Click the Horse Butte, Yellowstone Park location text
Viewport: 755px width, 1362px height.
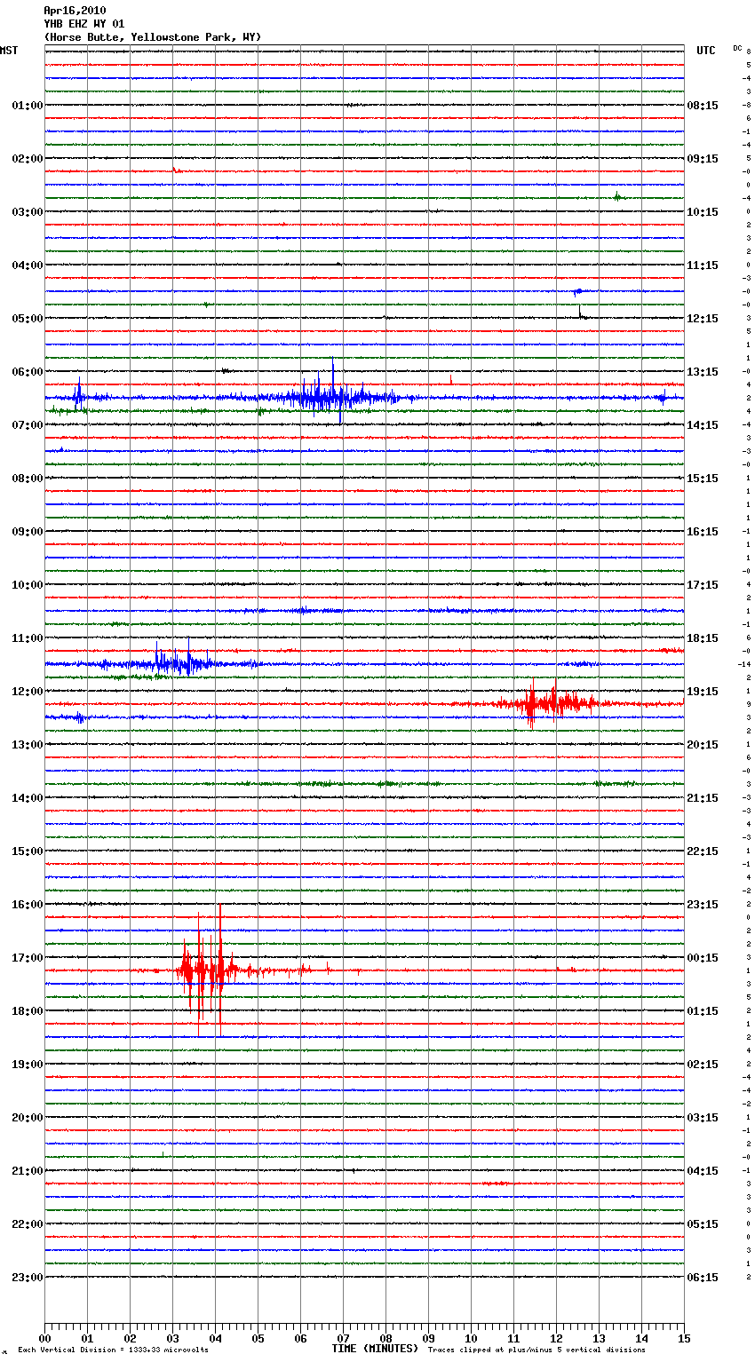(152, 37)
